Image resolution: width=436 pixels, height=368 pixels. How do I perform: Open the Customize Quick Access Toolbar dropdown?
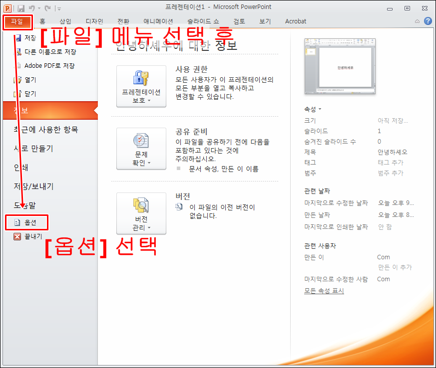pos(59,9)
